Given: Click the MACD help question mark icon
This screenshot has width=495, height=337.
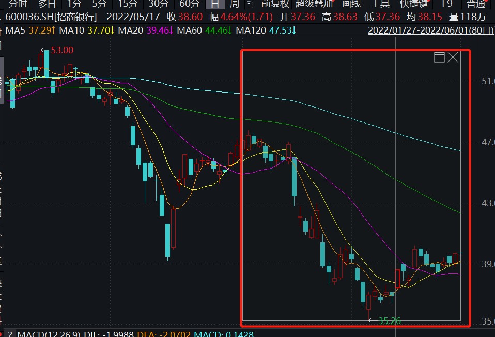Looking at the screenshot, I should click(10, 334).
